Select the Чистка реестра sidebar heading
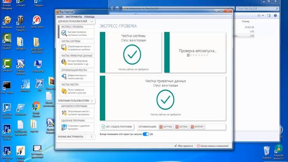This screenshot has height=162, width=288. (70, 85)
